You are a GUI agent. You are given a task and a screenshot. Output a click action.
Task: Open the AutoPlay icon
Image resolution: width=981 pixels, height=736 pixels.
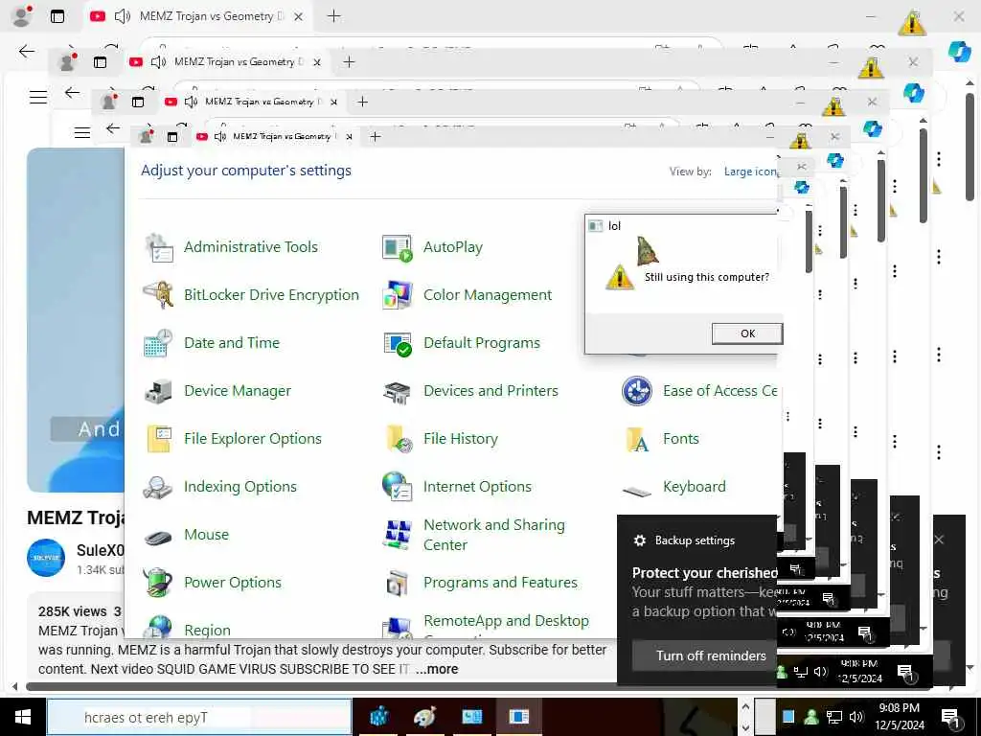coord(398,248)
